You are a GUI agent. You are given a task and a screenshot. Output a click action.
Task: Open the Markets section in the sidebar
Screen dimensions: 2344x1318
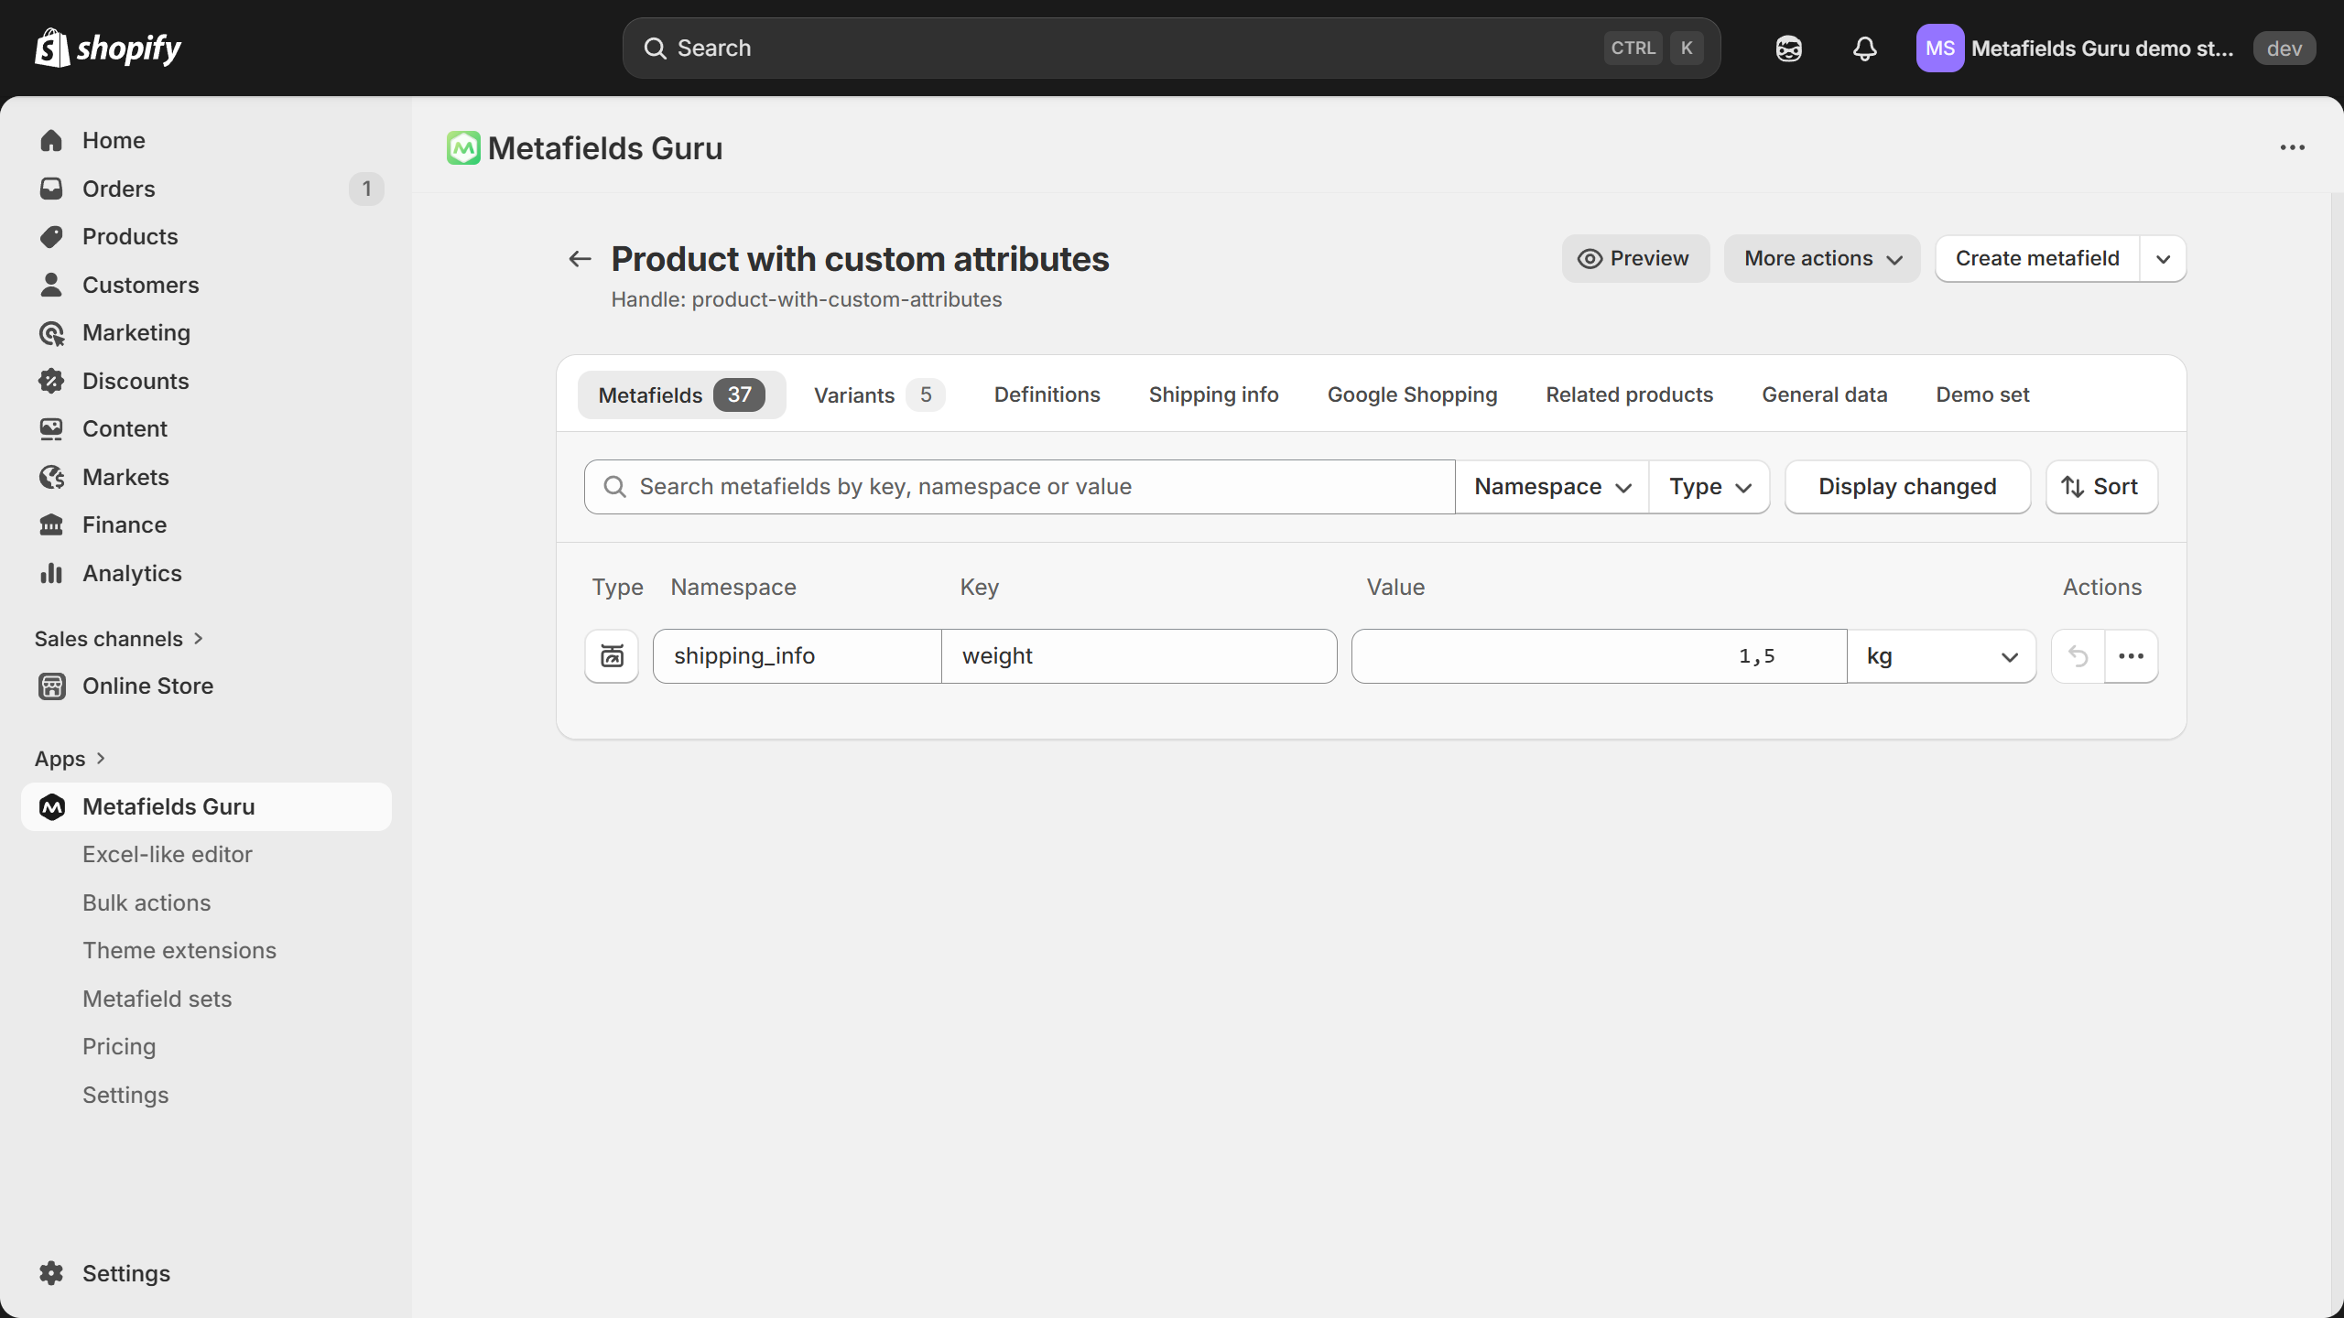[125, 477]
